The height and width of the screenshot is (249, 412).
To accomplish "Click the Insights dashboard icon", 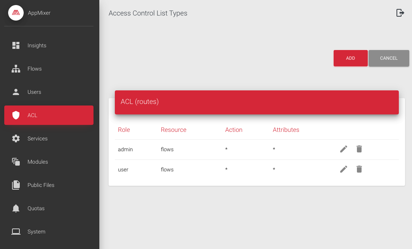I will [x=16, y=45].
